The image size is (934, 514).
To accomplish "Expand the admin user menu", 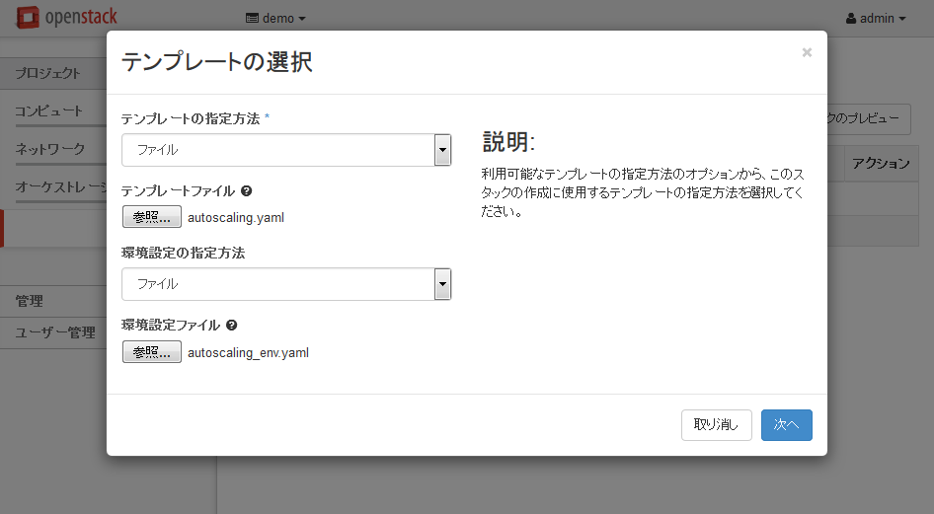I will [x=876, y=19].
